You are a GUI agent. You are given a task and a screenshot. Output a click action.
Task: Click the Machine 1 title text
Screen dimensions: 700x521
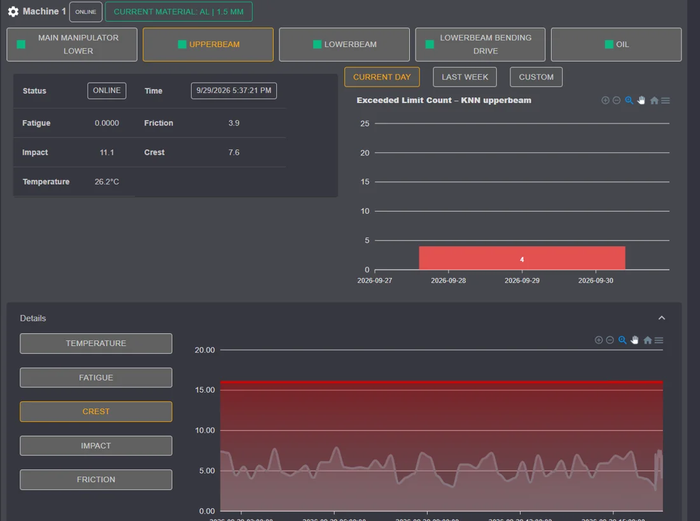(x=44, y=11)
